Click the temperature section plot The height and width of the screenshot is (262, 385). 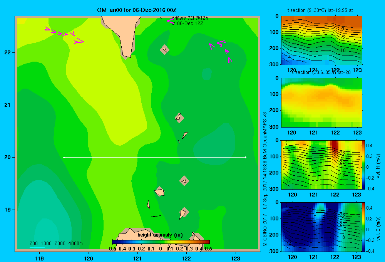tap(321, 40)
